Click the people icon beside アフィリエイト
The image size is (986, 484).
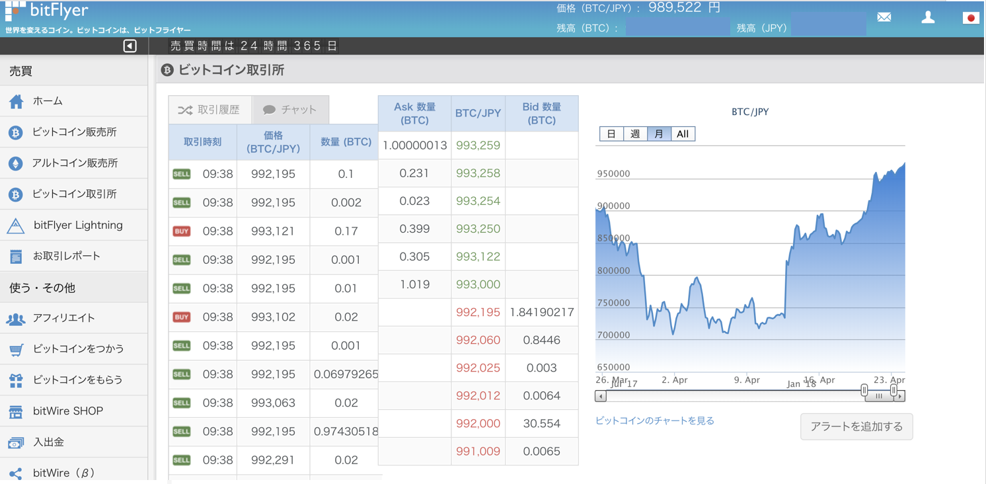click(x=16, y=319)
